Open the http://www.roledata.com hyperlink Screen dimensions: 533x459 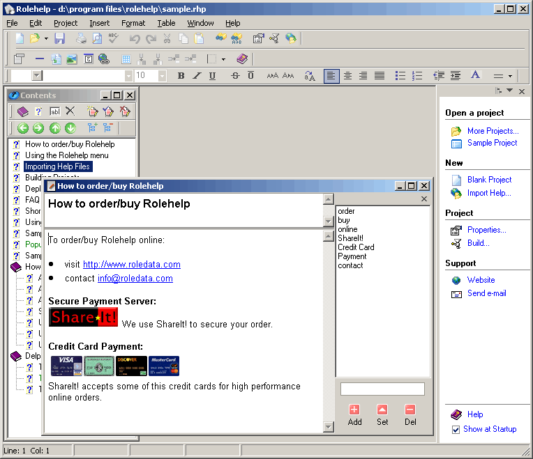[x=131, y=265]
